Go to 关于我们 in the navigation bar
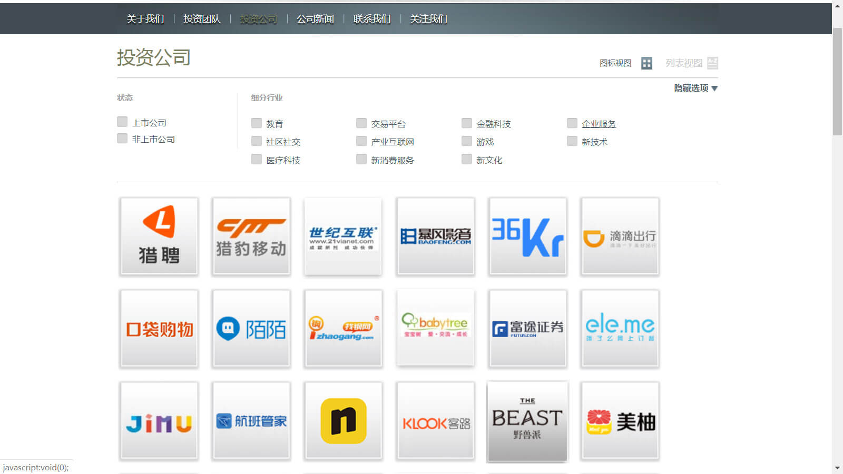The image size is (843, 474). tap(145, 19)
